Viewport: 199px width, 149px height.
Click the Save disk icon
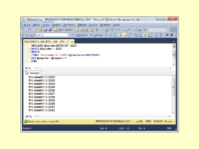[46, 30]
